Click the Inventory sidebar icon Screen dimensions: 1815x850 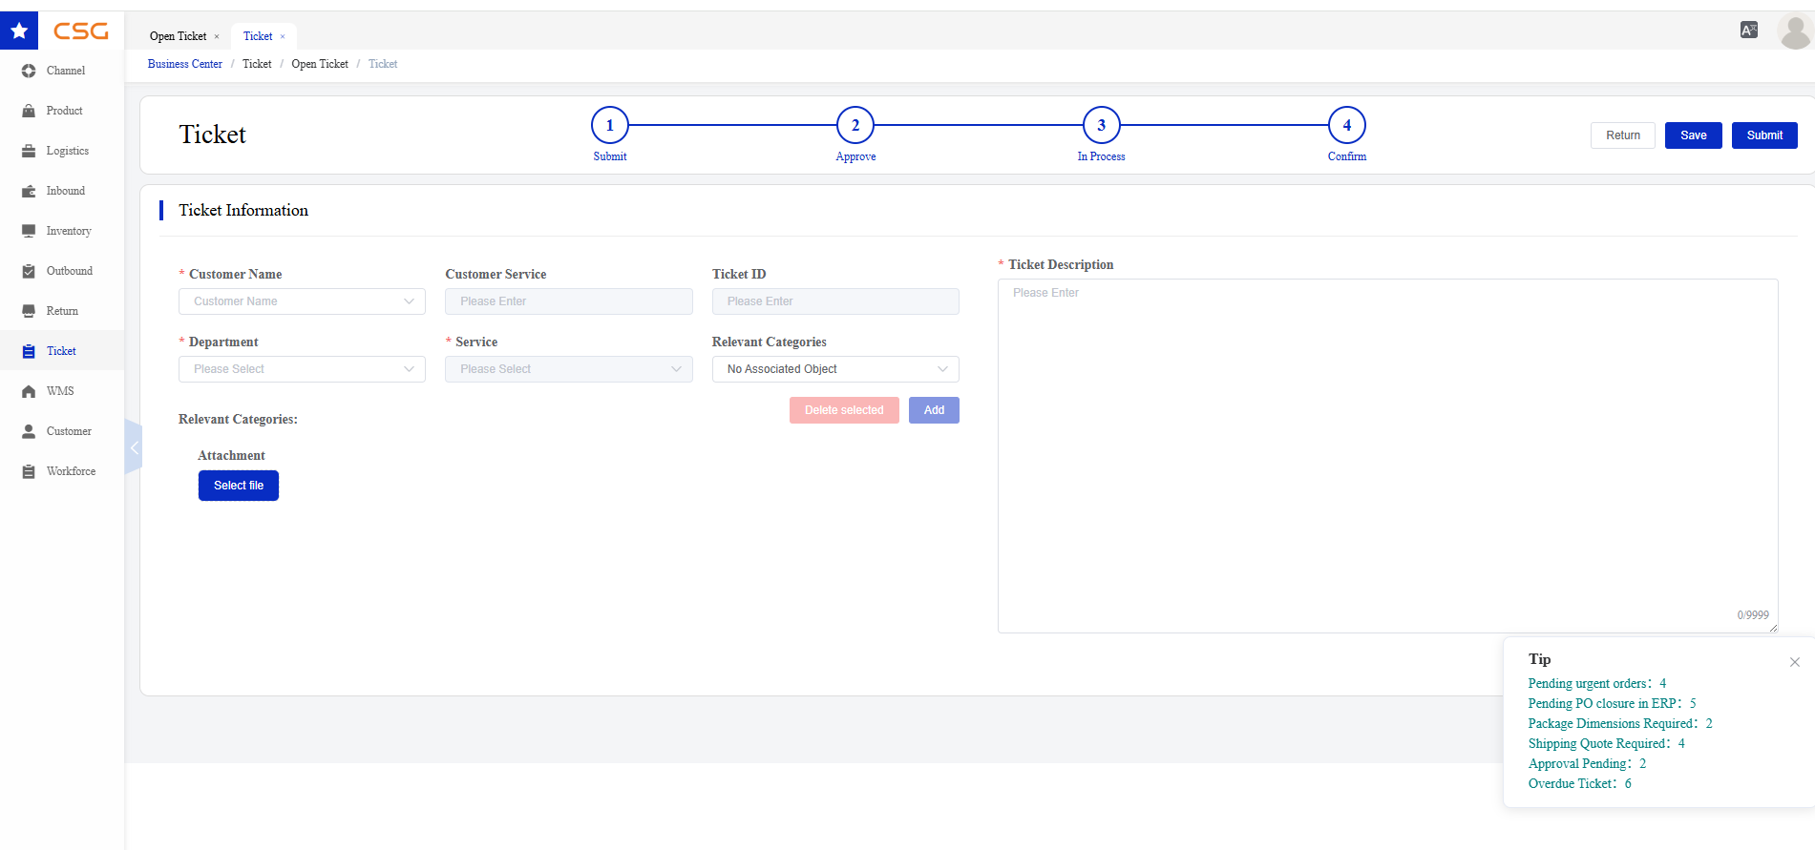[x=29, y=231]
